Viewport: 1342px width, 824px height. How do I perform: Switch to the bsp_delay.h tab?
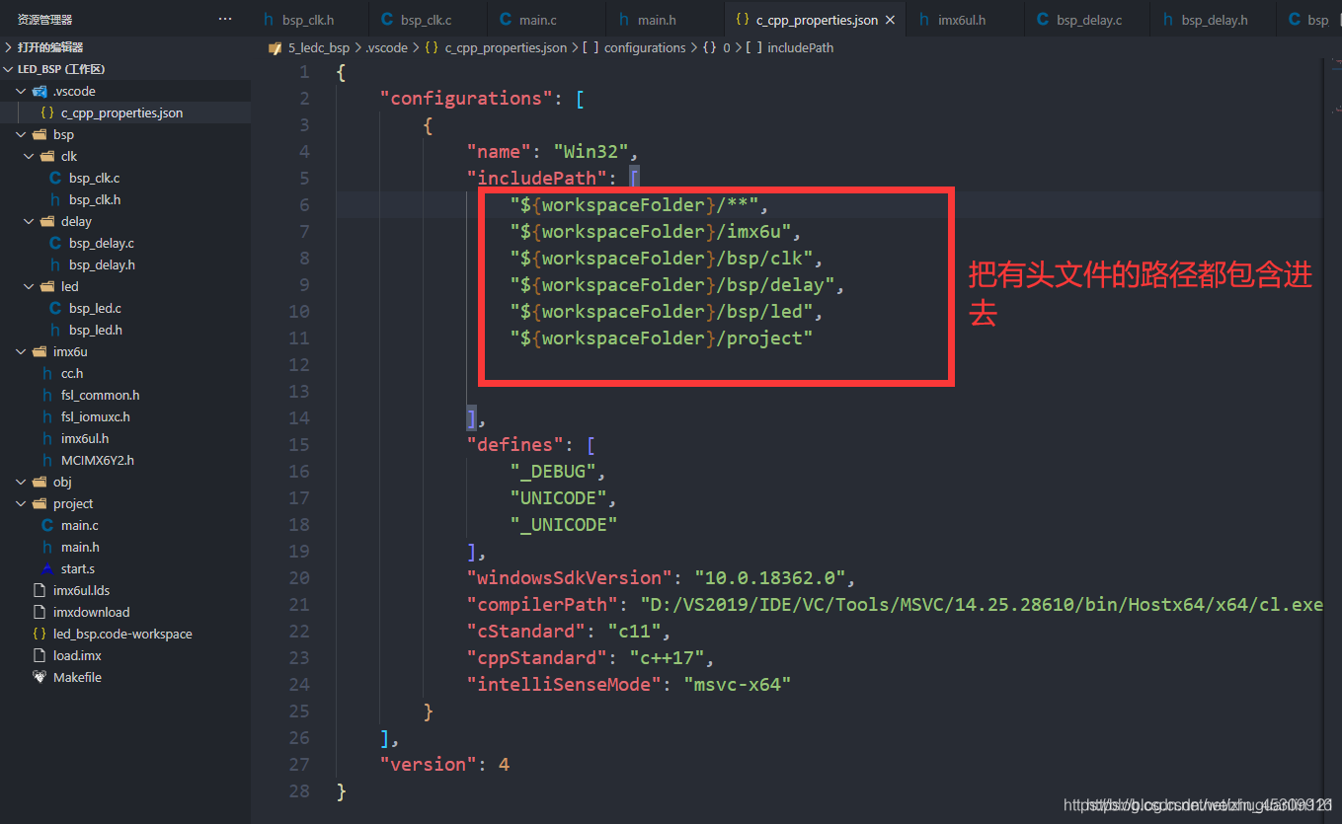1214,20
